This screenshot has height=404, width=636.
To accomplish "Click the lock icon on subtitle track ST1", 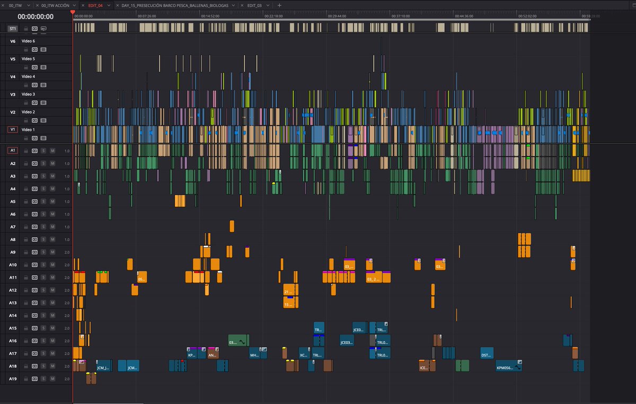I will pos(25,28).
